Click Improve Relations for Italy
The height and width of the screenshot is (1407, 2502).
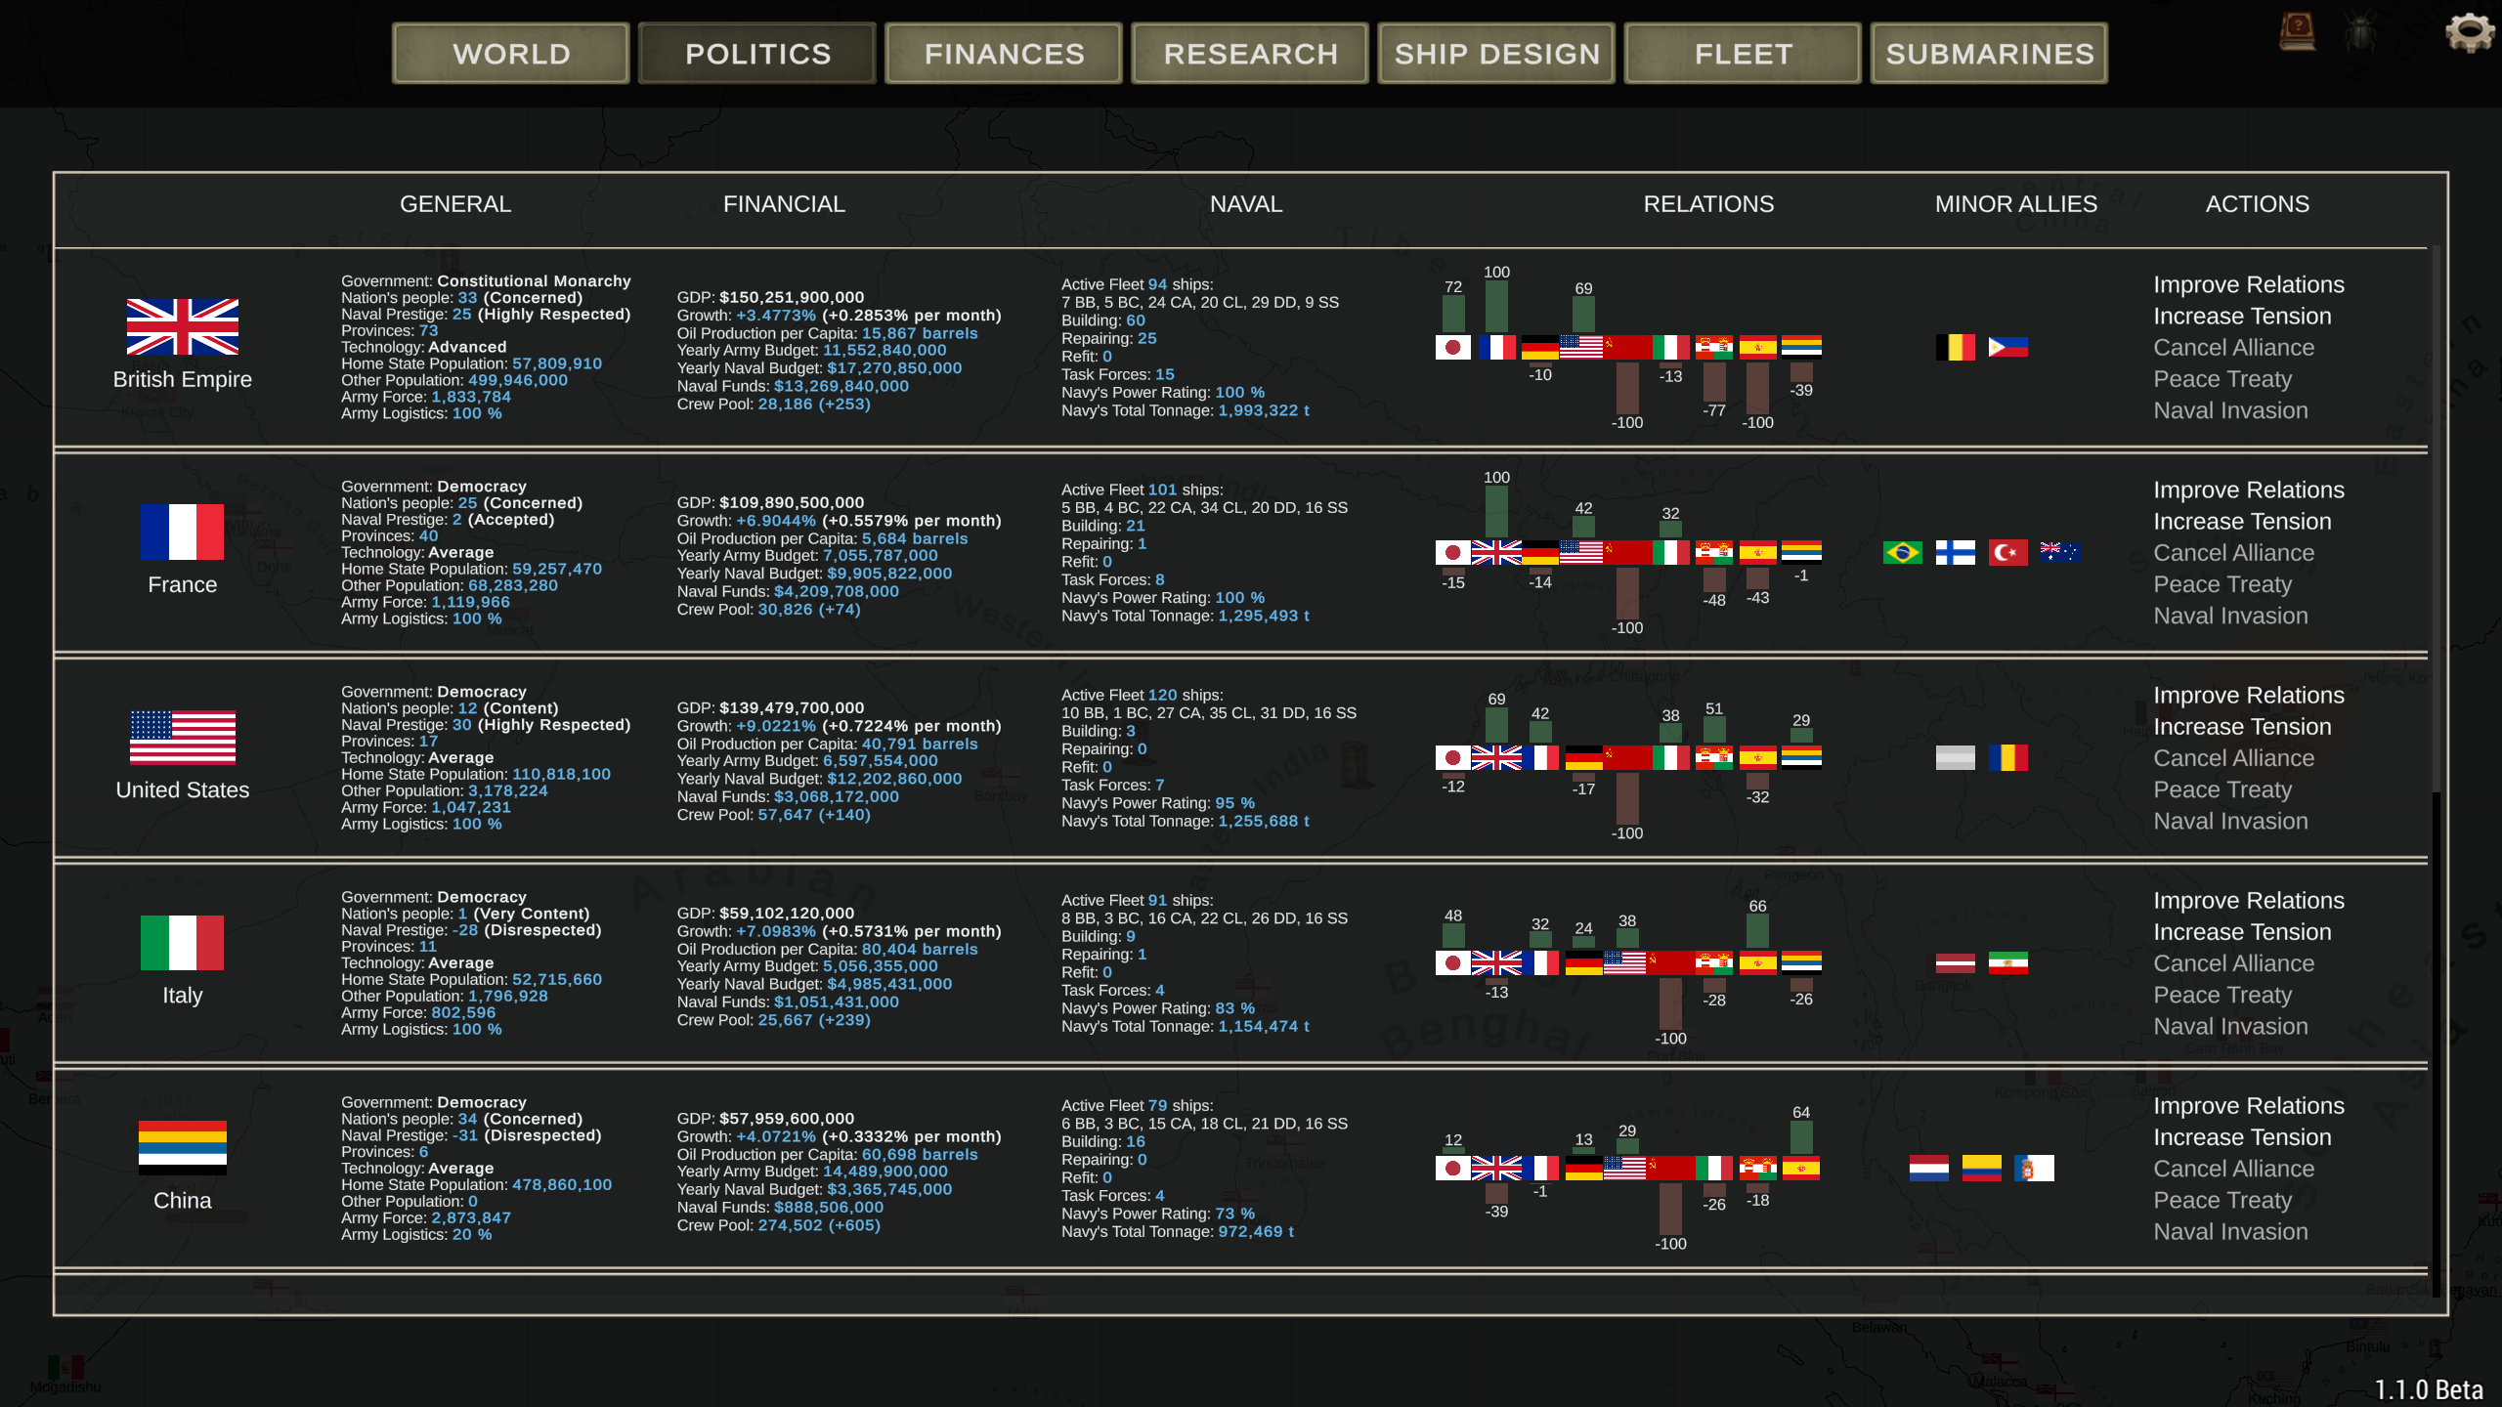coord(2249,900)
